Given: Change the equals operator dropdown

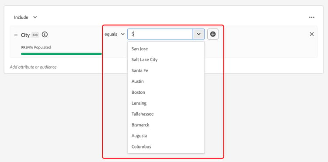Looking at the screenshot, I should click(115, 34).
